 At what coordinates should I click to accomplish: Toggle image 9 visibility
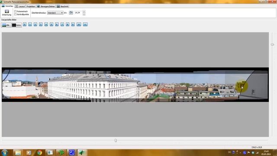(73, 24)
